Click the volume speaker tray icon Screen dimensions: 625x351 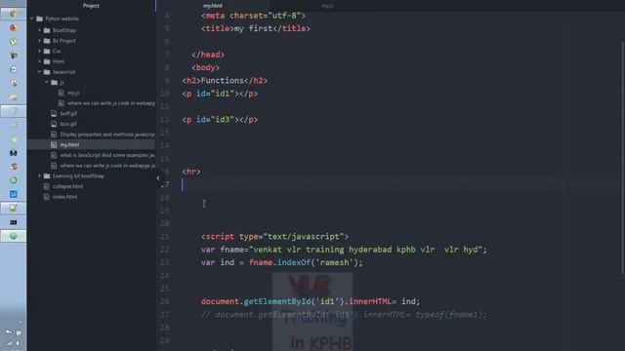[x=18, y=343]
